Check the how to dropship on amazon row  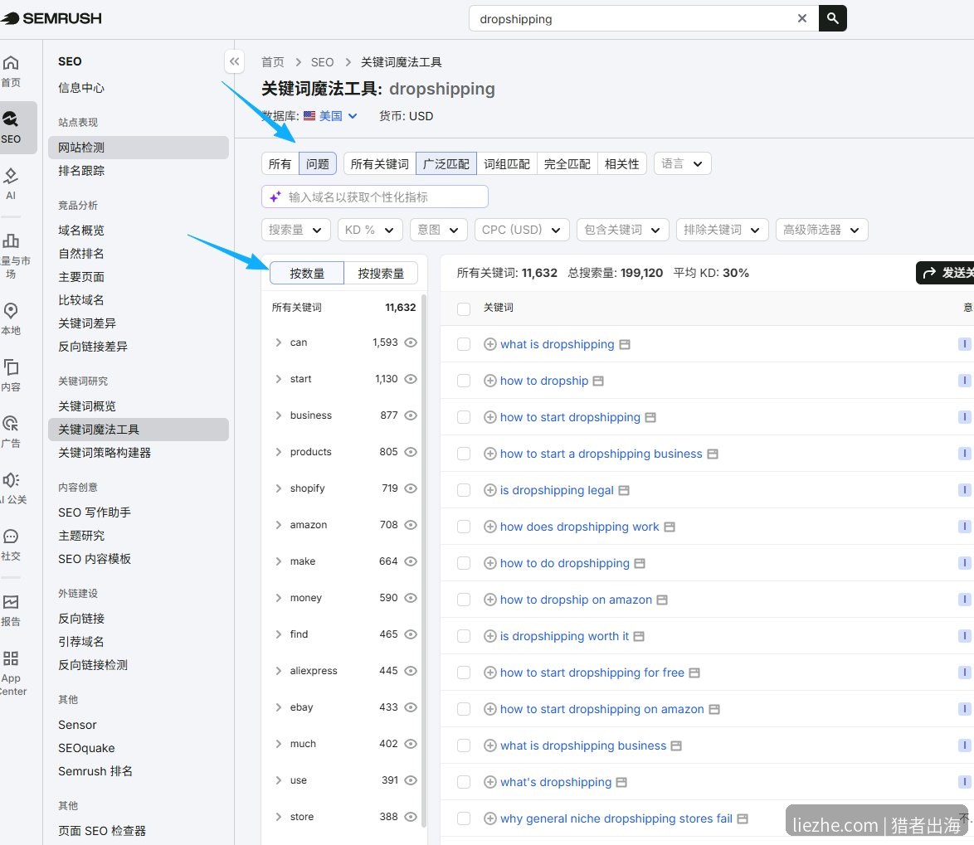[464, 600]
